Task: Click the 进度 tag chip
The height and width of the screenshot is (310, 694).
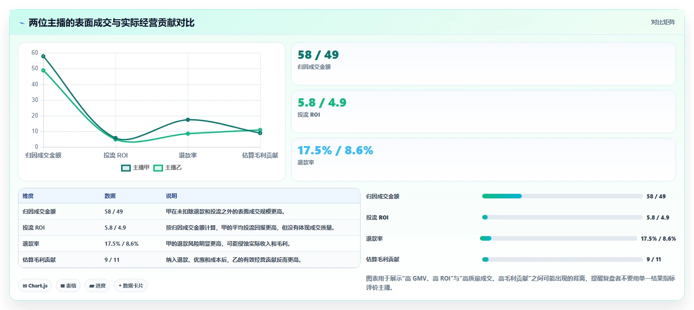Action: [97, 286]
